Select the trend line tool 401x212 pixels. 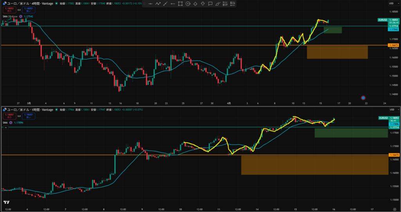coord(165,4)
